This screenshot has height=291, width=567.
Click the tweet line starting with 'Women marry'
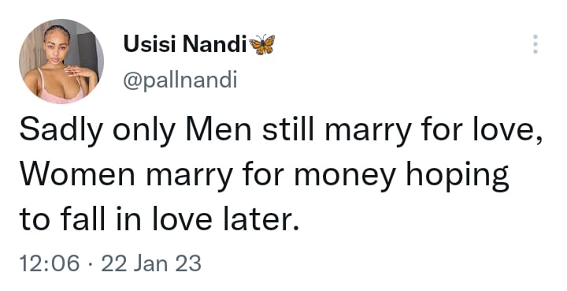click(265, 176)
